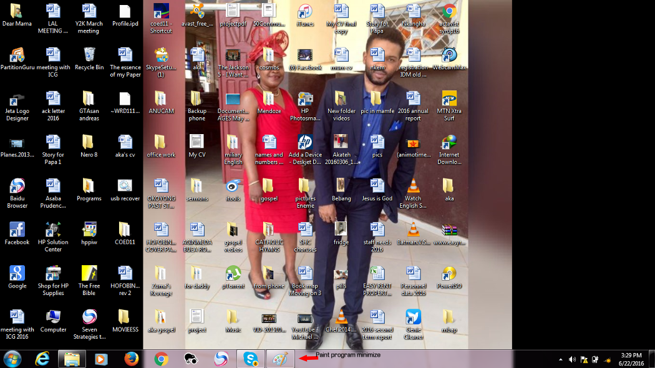The width and height of the screenshot is (655, 368).
Task: Select the Genie Cleaner icon
Action: point(413,325)
